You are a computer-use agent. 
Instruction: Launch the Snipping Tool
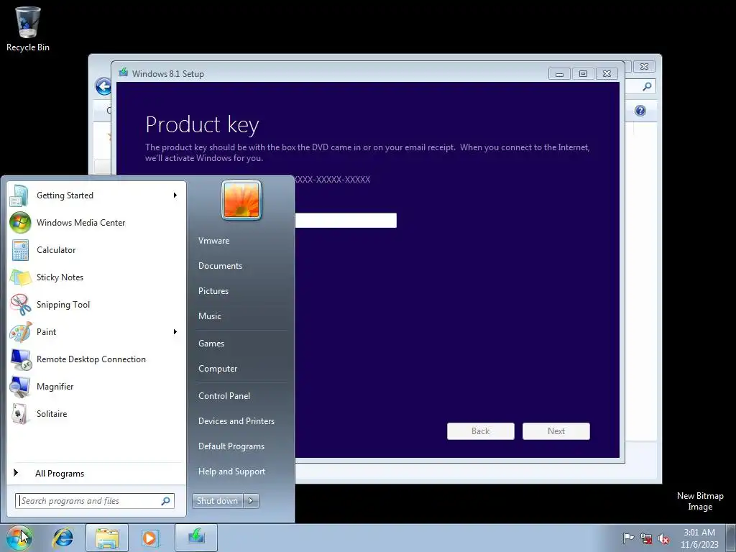(96, 304)
